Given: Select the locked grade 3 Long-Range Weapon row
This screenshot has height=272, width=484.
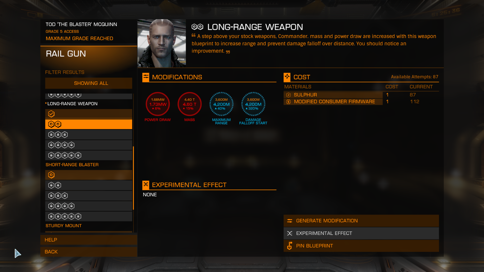Looking at the screenshot, I should [88, 134].
